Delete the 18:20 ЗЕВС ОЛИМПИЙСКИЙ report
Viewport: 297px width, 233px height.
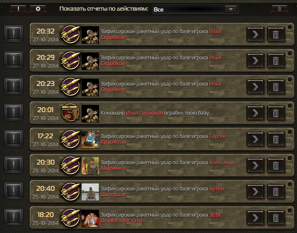(276, 218)
